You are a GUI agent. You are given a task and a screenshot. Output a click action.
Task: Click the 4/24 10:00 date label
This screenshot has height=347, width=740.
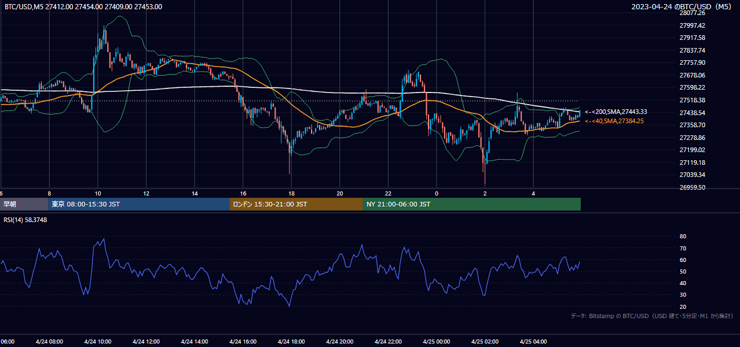coord(98,342)
